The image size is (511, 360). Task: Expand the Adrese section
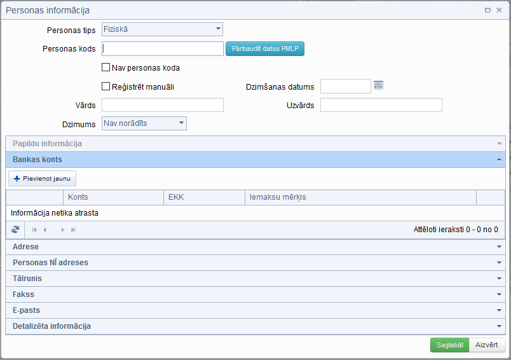click(255, 247)
